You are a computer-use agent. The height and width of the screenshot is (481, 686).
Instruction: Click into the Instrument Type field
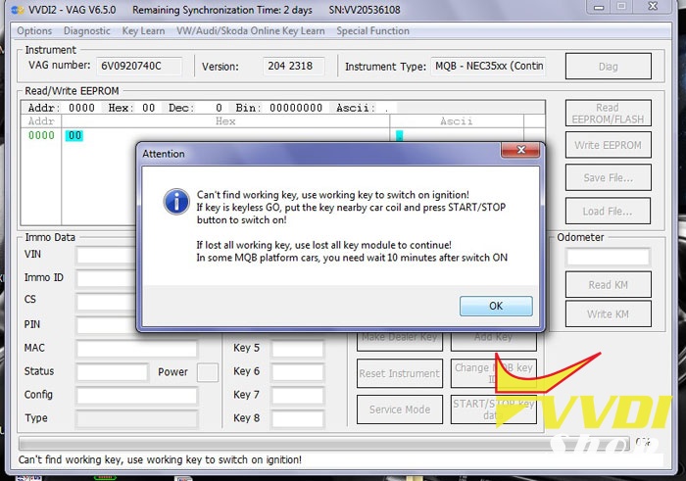pos(488,66)
